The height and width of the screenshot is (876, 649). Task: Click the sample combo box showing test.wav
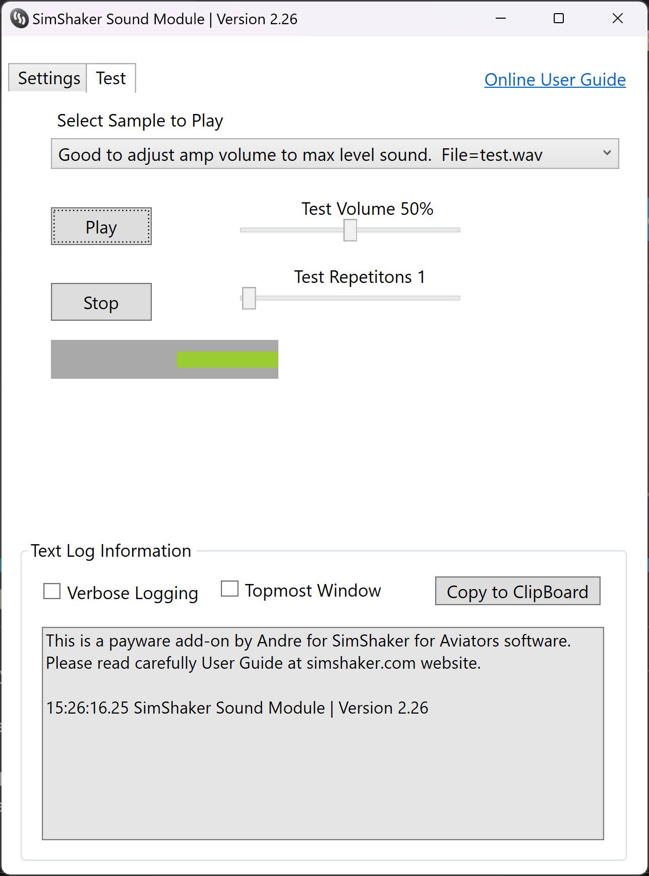coord(335,154)
